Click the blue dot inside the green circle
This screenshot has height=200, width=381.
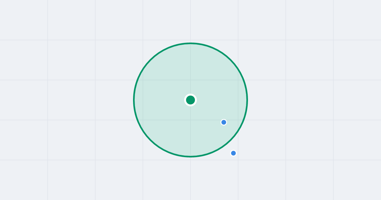point(224,122)
